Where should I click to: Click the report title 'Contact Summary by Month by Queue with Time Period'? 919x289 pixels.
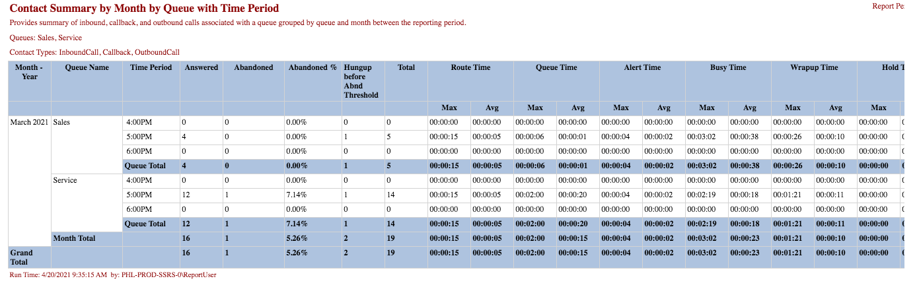click(145, 9)
